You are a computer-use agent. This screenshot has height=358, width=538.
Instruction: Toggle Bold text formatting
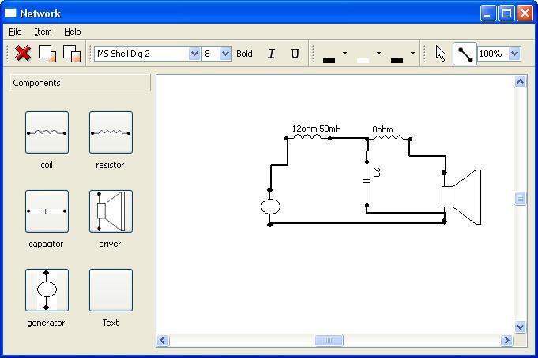[244, 54]
